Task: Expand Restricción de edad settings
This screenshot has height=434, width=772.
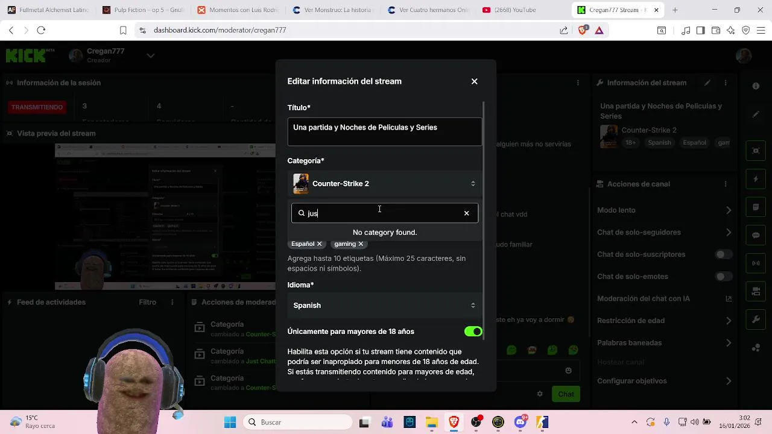Action: [729, 321]
